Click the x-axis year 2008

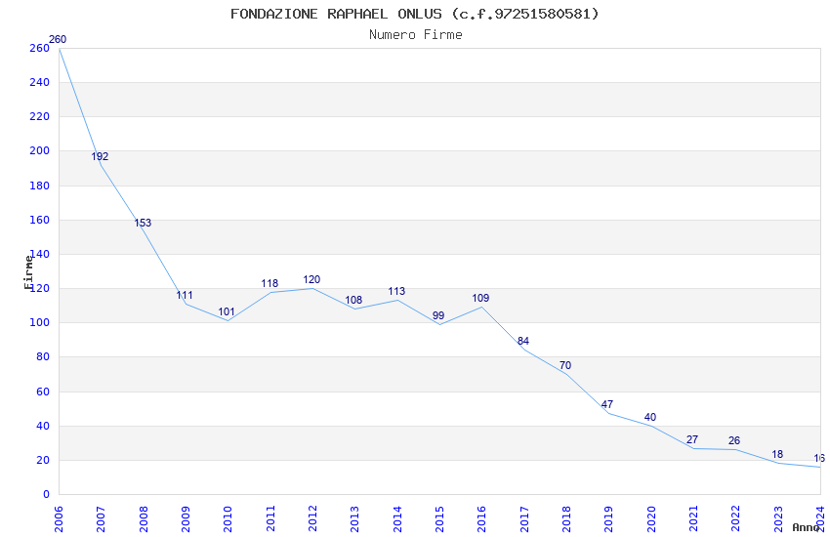point(144,518)
